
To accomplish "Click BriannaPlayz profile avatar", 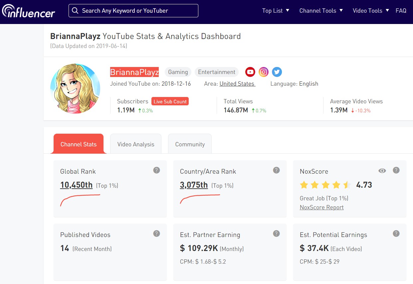I will 75,89.
